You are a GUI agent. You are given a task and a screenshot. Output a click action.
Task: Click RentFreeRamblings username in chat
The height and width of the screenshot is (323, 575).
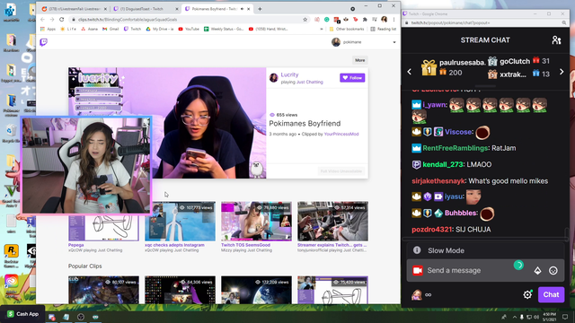pos(456,148)
